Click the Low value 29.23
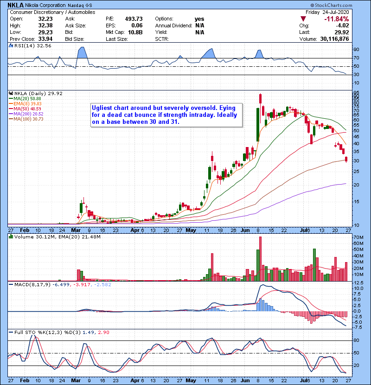Screen dimensions: 371x385 coord(45,32)
